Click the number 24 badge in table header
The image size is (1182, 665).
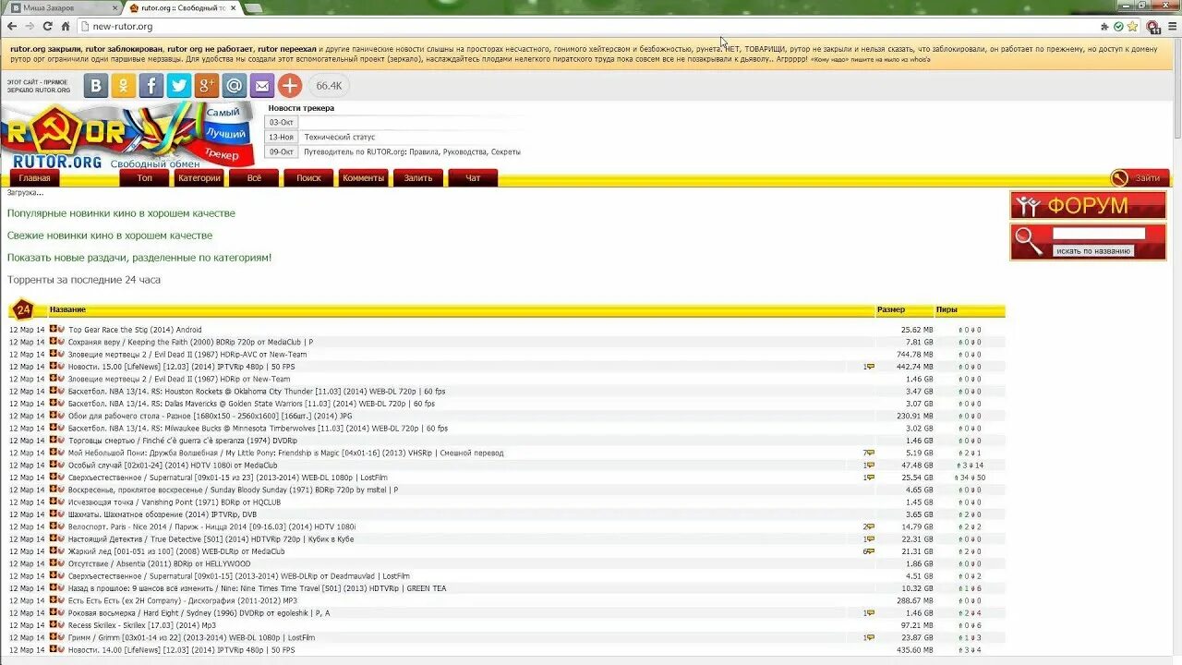(23, 310)
